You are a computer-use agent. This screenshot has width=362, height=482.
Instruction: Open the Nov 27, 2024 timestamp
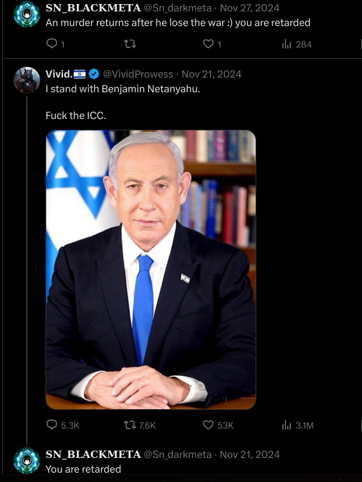[x=250, y=8]
